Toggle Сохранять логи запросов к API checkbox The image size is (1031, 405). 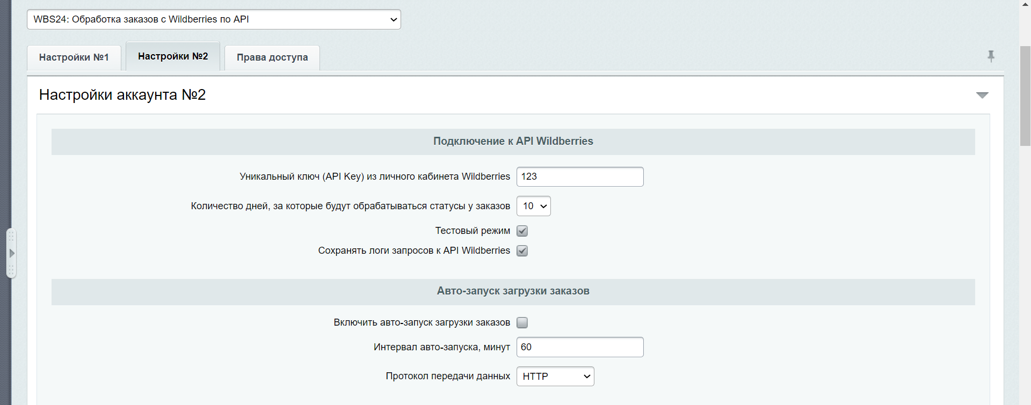coord(522,251)
